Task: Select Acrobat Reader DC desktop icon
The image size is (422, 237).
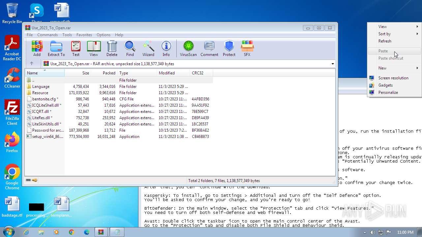Action: click(12, 48)
